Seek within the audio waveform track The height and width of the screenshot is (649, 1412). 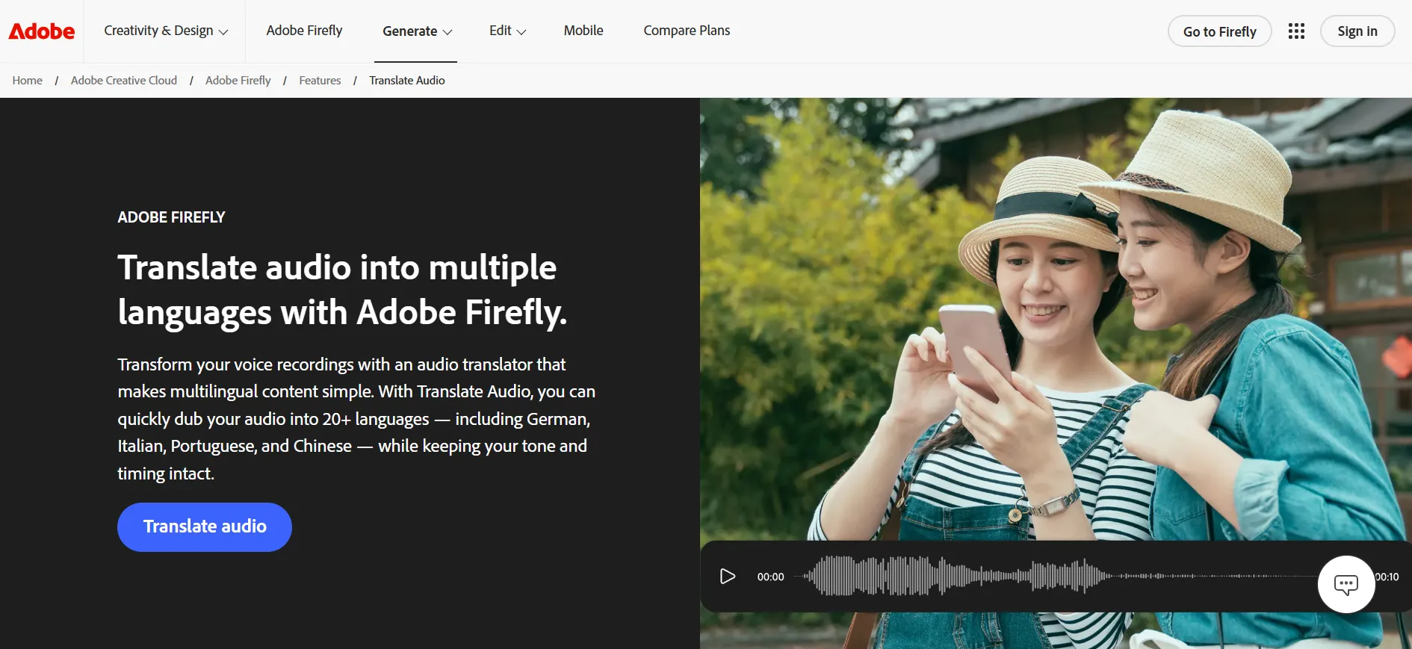(x=1055, y=576)
